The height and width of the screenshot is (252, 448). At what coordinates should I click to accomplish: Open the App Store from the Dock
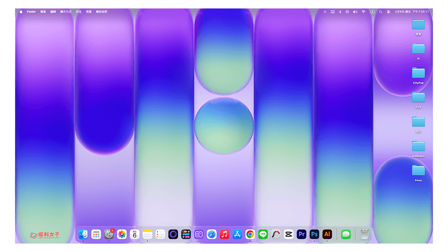click(x=237, y=234)
